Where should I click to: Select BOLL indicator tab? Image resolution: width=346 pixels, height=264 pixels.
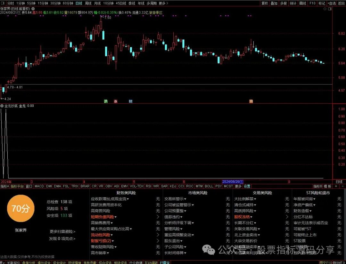[209, 186]
